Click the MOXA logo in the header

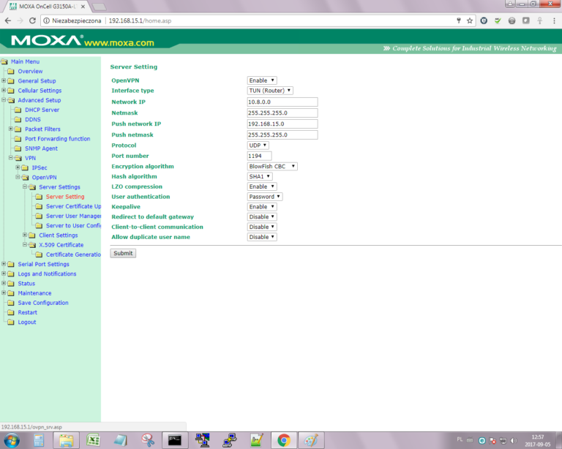point(47,40)
